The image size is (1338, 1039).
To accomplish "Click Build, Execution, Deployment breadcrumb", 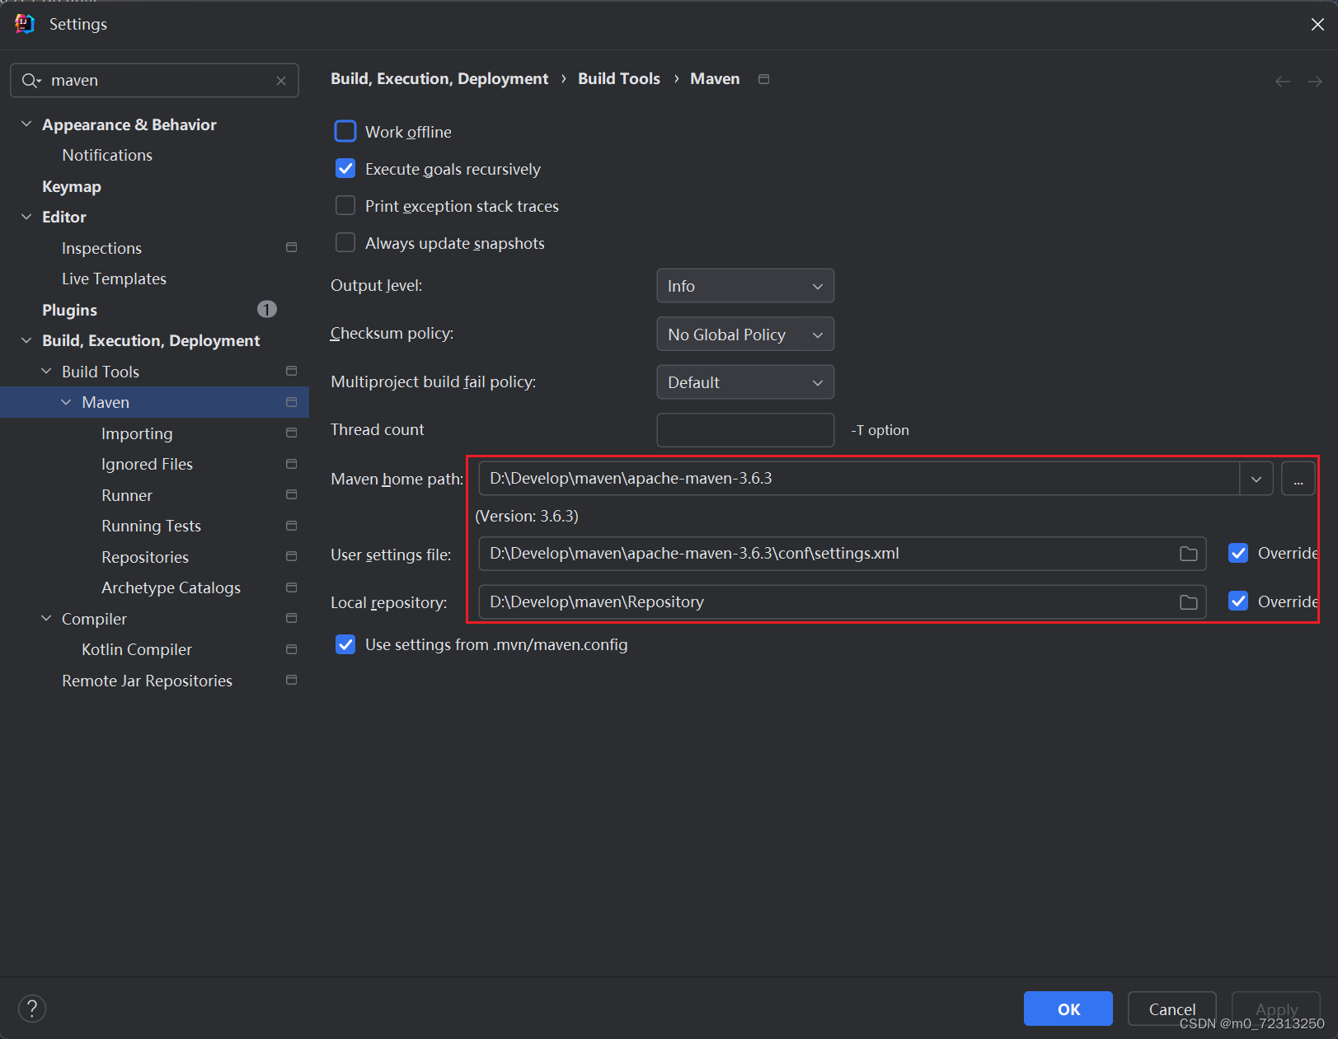I will point(439,78).
